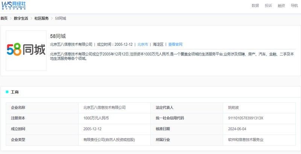The height and width of the screenshot is (154, 301).
Task: Open the 查看官网 link
Action: click(175, 45)
